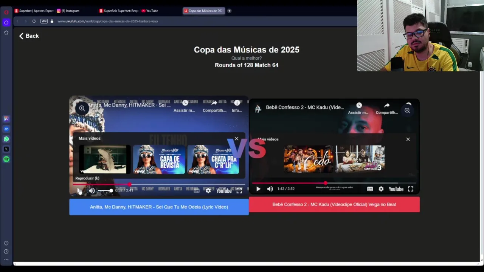The height and width of the screenshot is (272, 484).
Task: Open the vevo feather thumbnail suggestion
Action: [x=105, y=159]
